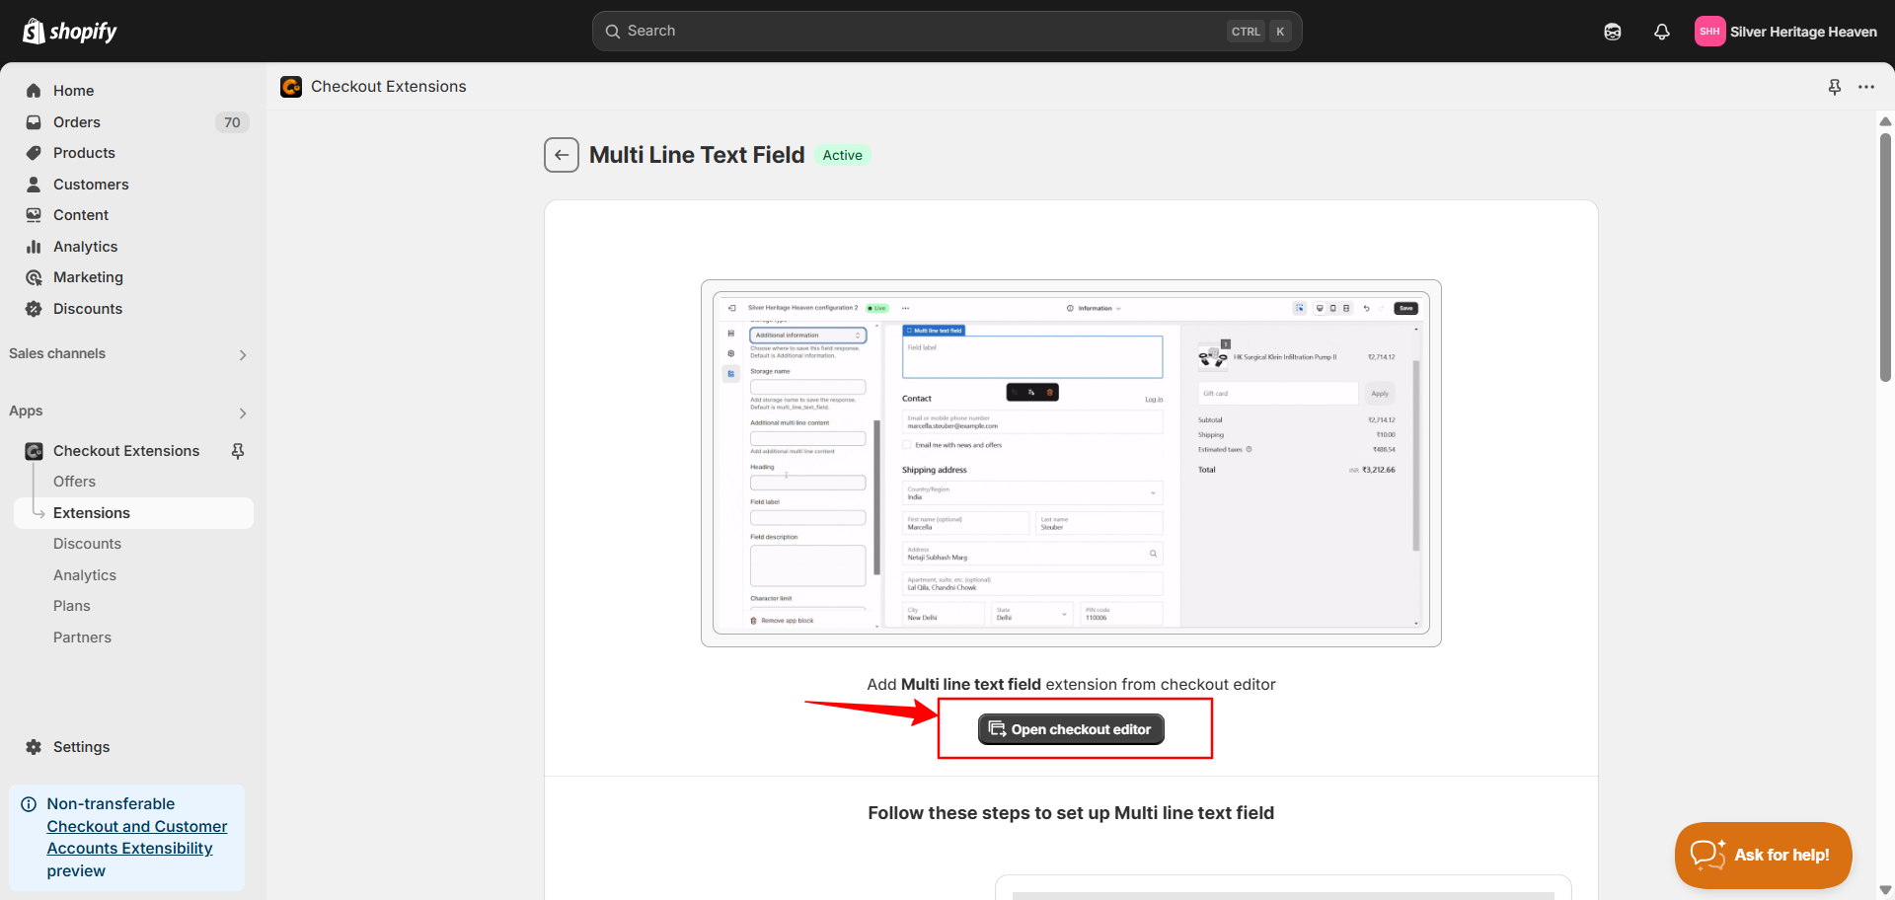The image size is (1895, 900).
Task: Click the top-level Discounts badge icon
Action: tap(34, 309)
